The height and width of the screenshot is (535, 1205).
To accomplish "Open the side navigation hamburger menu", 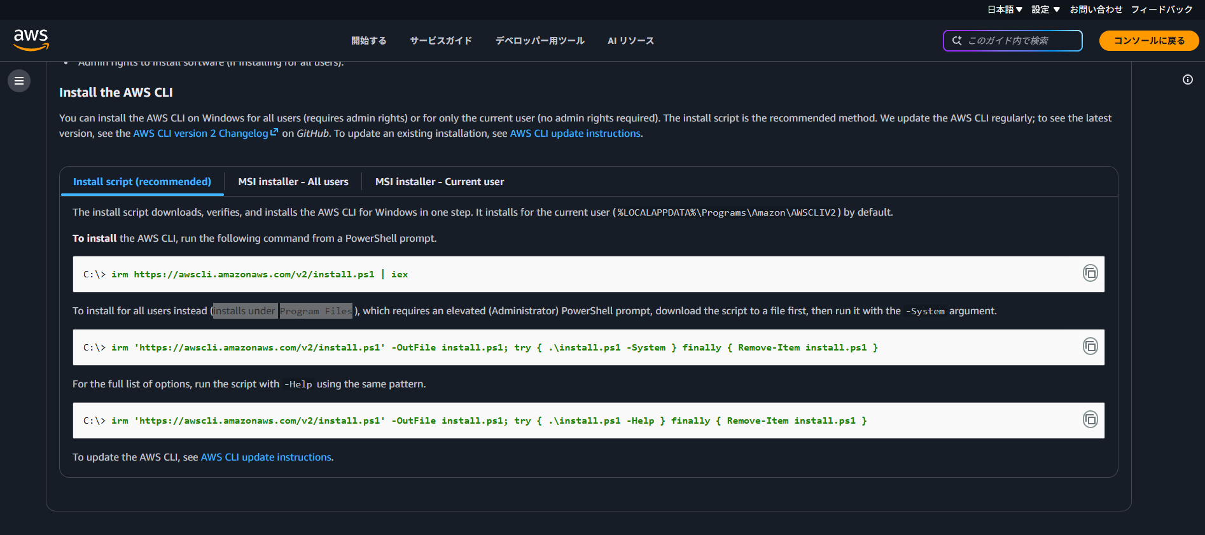I will [19, 81].
